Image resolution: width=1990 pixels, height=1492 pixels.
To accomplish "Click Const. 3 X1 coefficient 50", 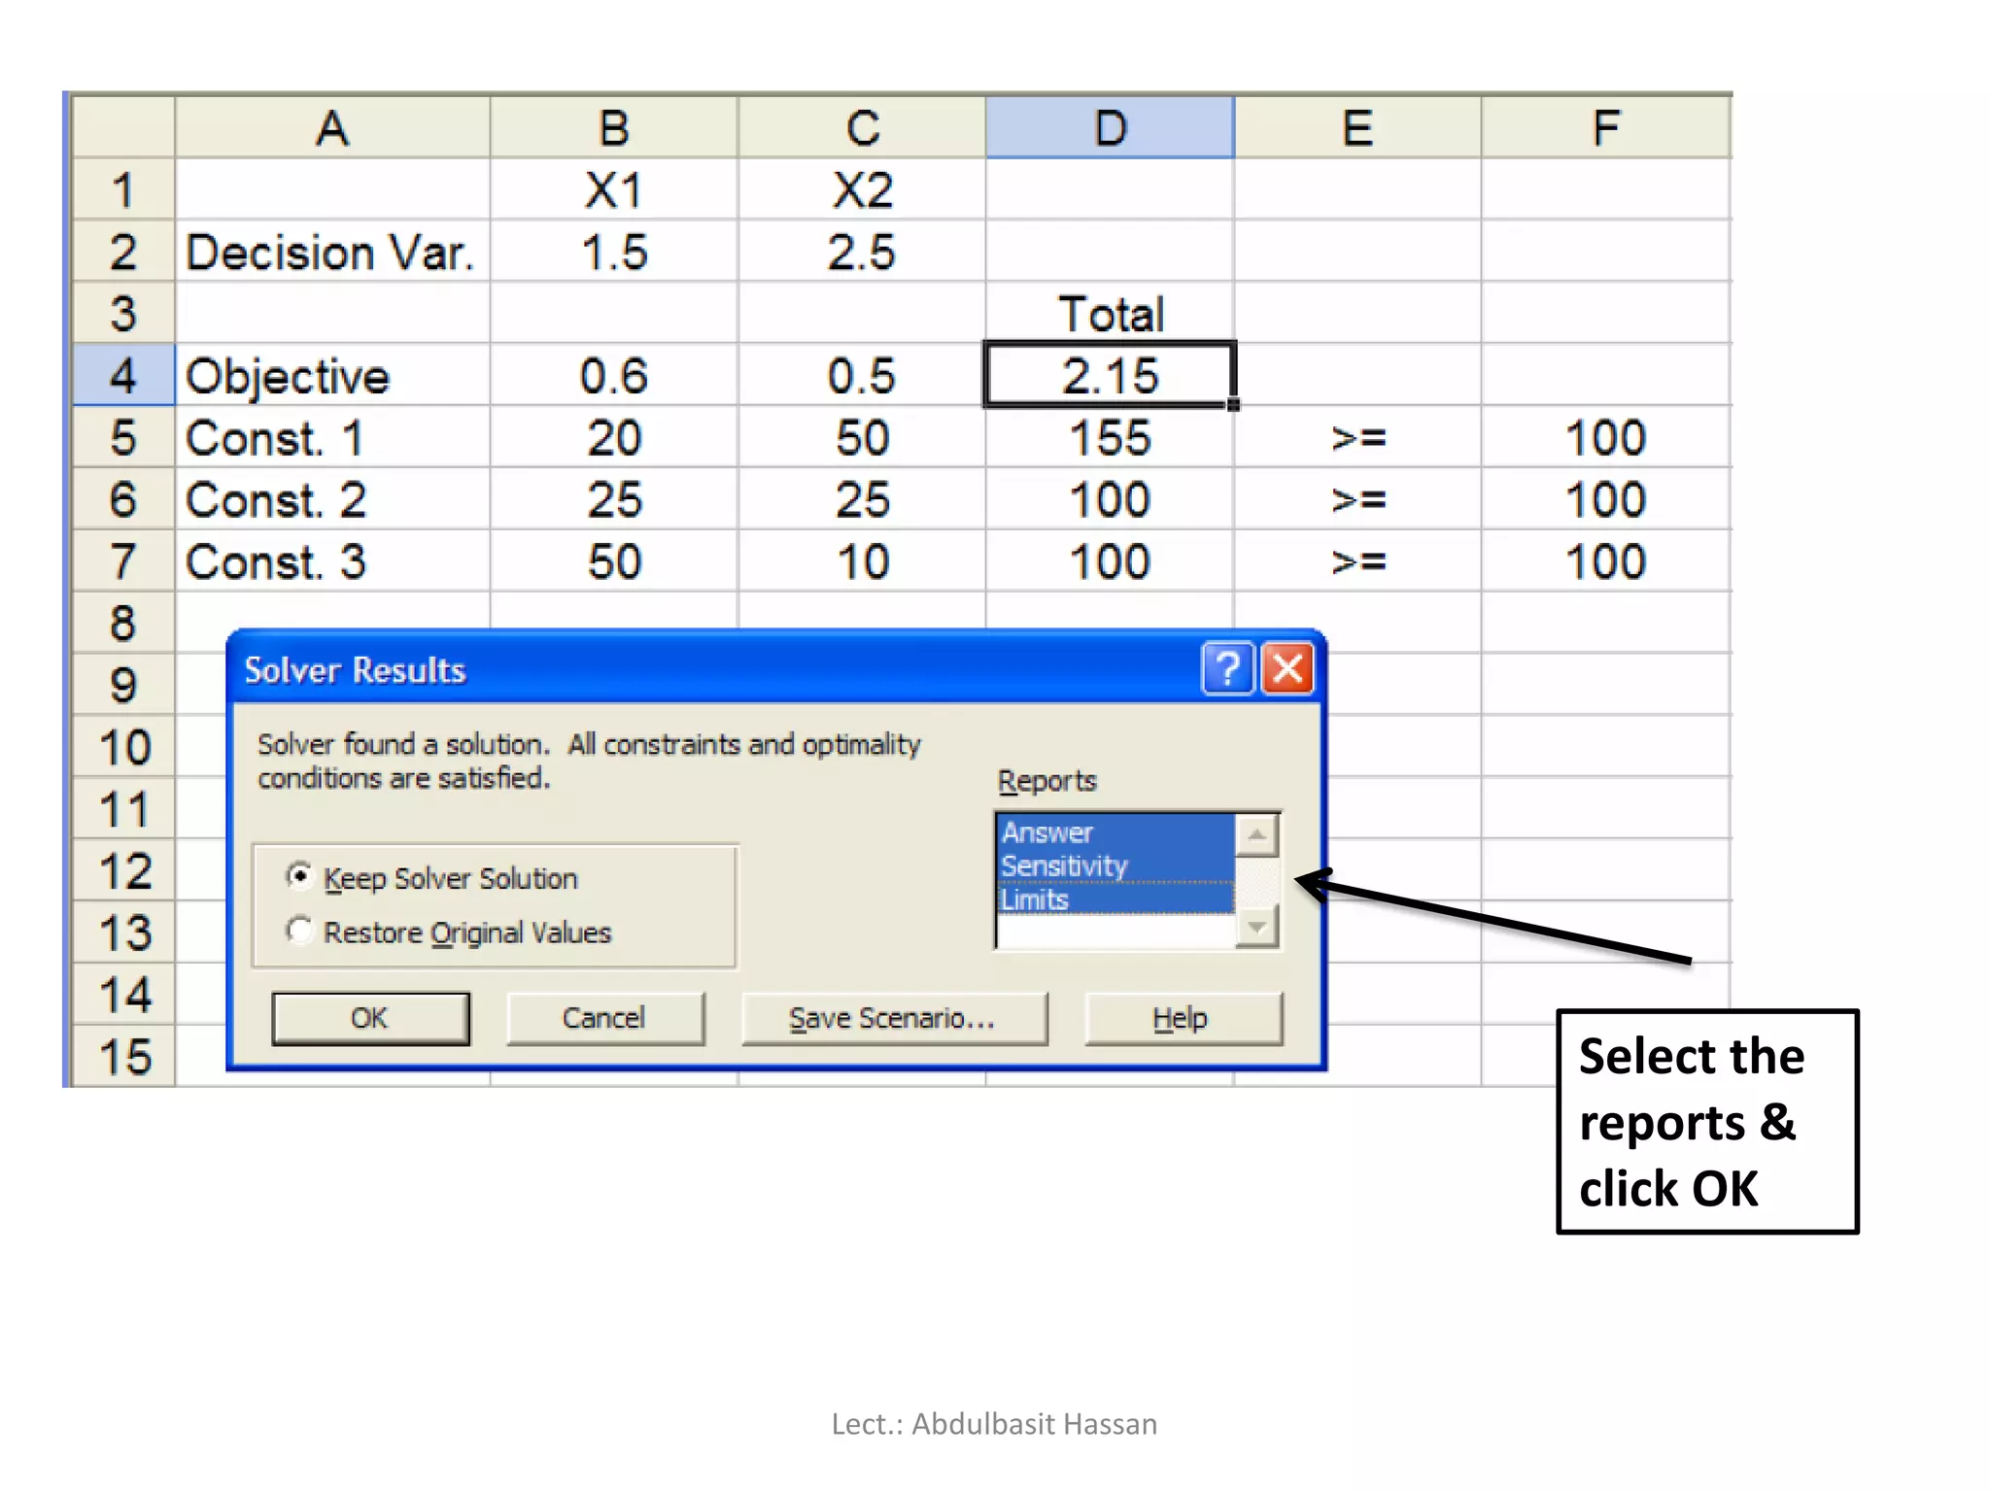I will tap(614, 561).
